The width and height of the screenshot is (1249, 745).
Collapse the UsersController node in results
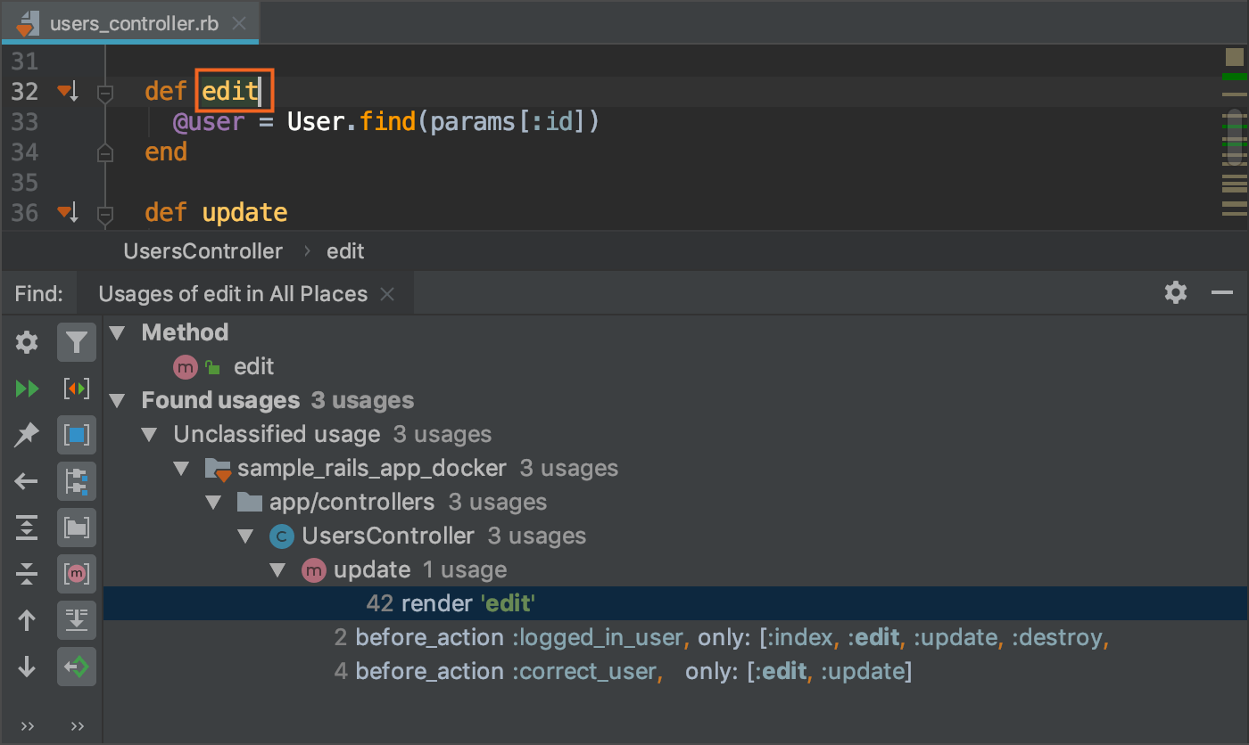(246, 536)
